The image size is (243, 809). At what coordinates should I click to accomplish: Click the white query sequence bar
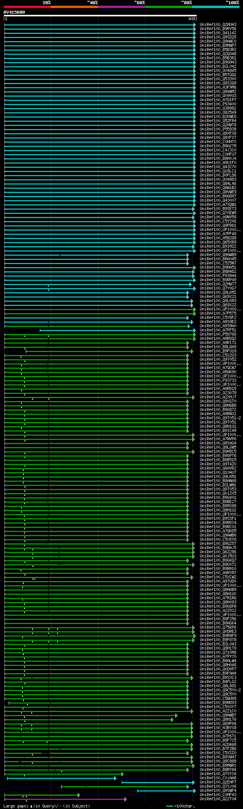click(x=100, y=16)
